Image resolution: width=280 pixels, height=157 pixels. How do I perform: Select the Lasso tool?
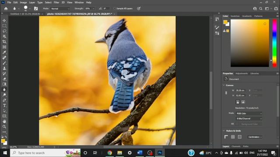pyautogui.click(x=4, y=31)
